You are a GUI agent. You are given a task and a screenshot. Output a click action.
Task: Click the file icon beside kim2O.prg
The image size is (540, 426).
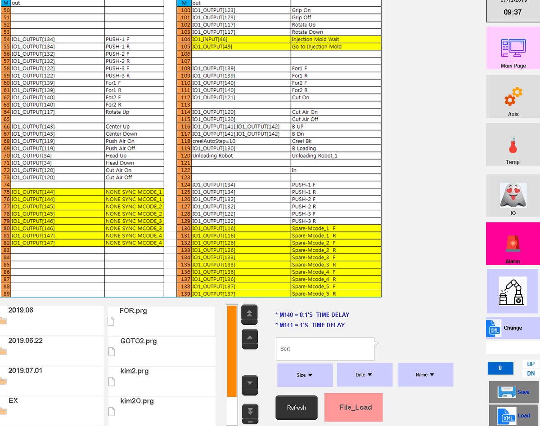[x=111, y=411]
